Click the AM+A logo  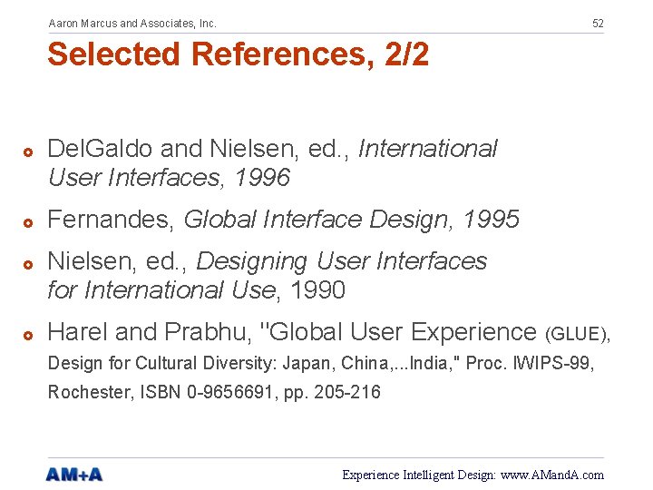coord(74,475)
